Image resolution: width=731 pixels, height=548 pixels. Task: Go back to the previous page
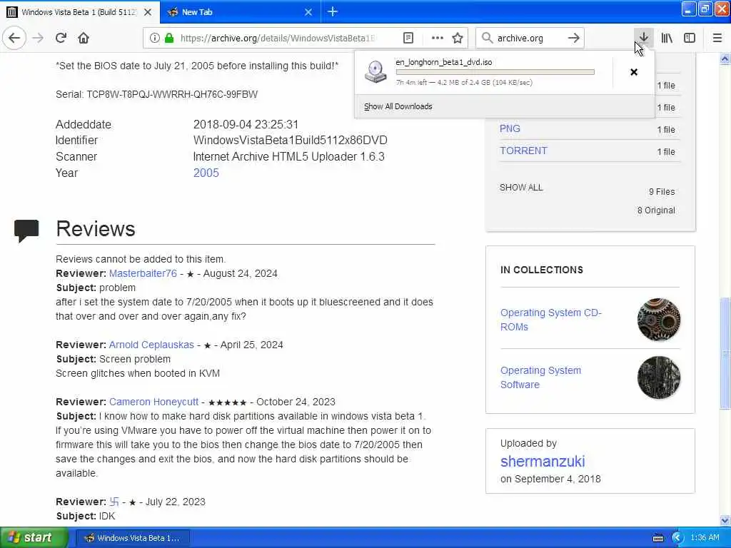pyautogui.click(x=14, y=38)
